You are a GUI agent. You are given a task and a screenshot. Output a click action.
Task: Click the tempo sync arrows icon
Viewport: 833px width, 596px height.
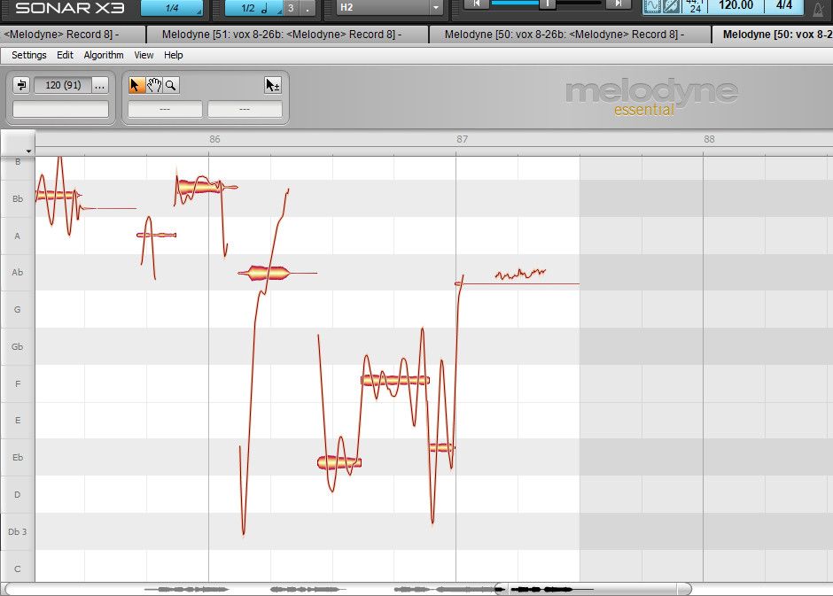[x=22, y=85]
